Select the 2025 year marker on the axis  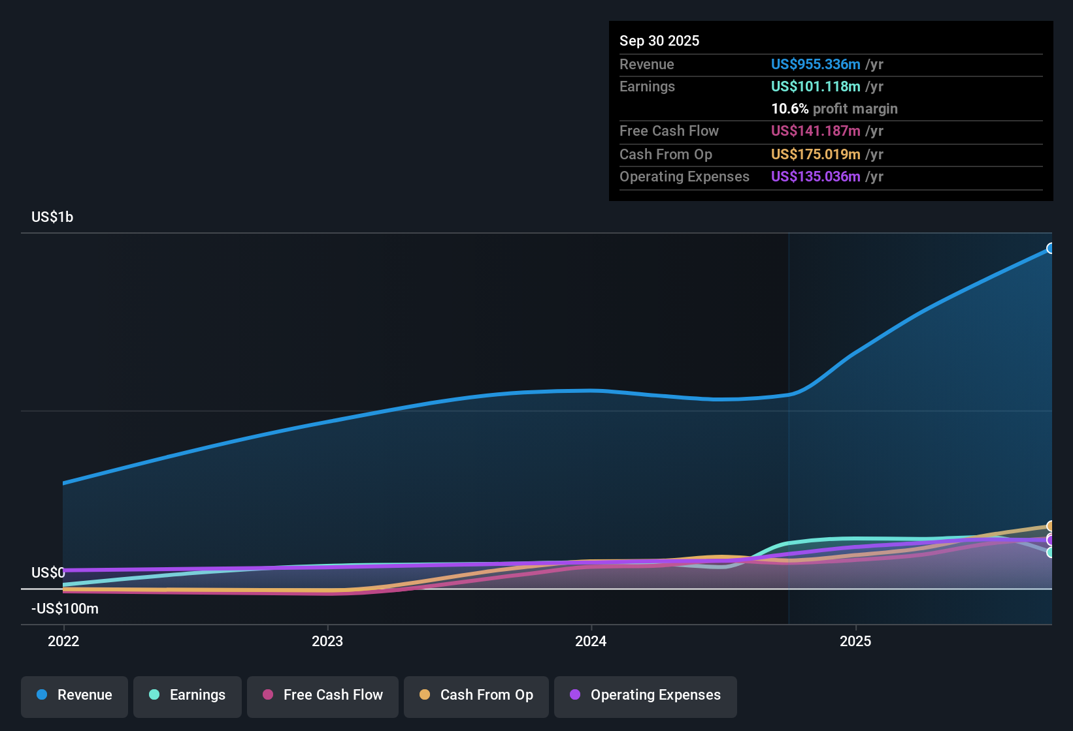pyautogui.click(x=856, y=642)
